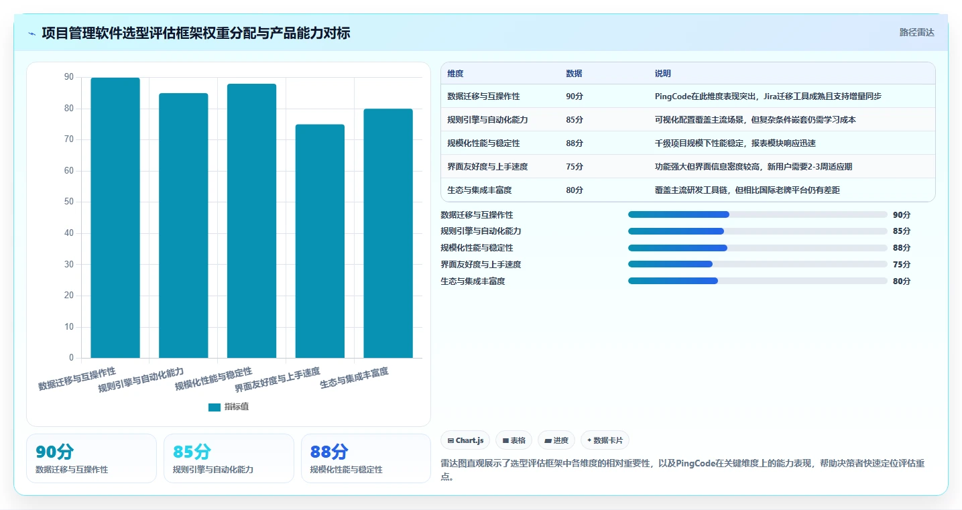
Task: Click x-axis label 生态与集成丰富度
Action: 354,379
